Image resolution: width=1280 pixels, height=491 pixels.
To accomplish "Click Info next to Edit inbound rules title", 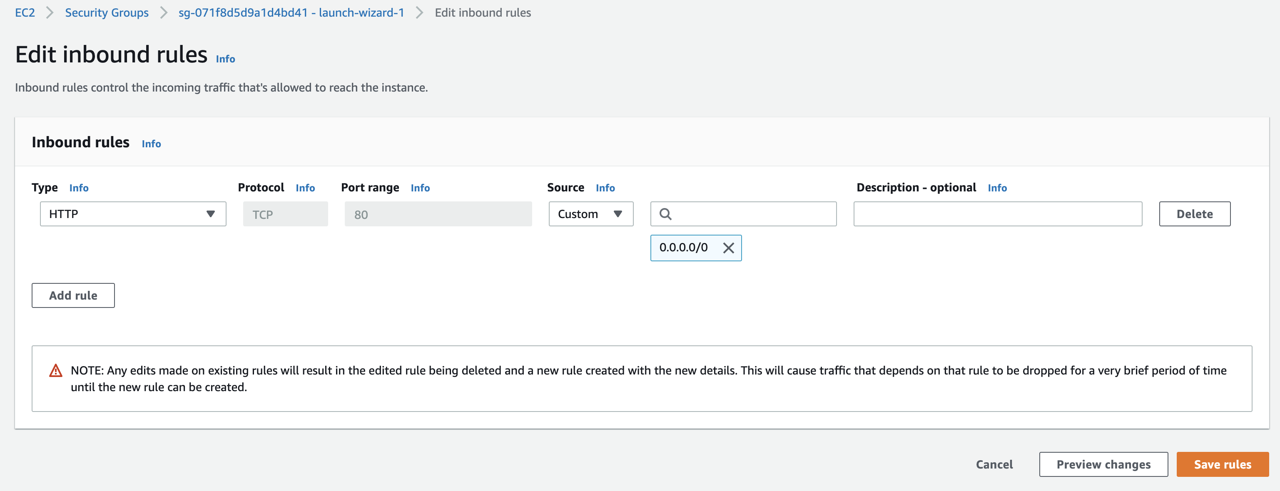I will (225, 59).
